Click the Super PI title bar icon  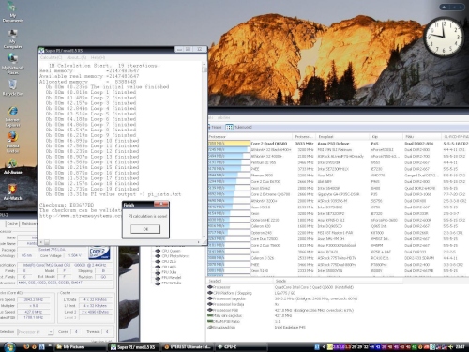(41, 51)
